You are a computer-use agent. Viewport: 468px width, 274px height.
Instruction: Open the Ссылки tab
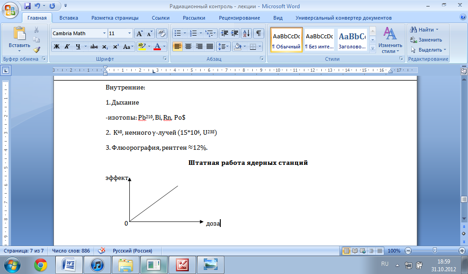(160, 18)
